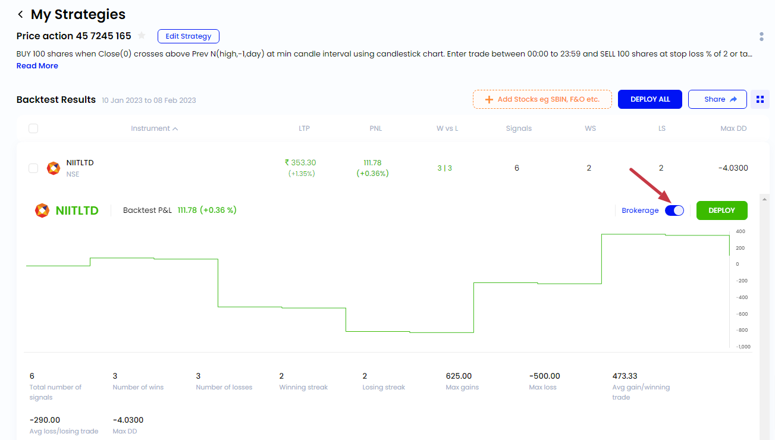Click the NIITLTD logo in results row
This screenshot has height=440, width=775.
54,168
